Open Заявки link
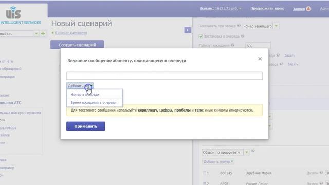The height and width of the screenshot is (185, 329). coord(299,9)
